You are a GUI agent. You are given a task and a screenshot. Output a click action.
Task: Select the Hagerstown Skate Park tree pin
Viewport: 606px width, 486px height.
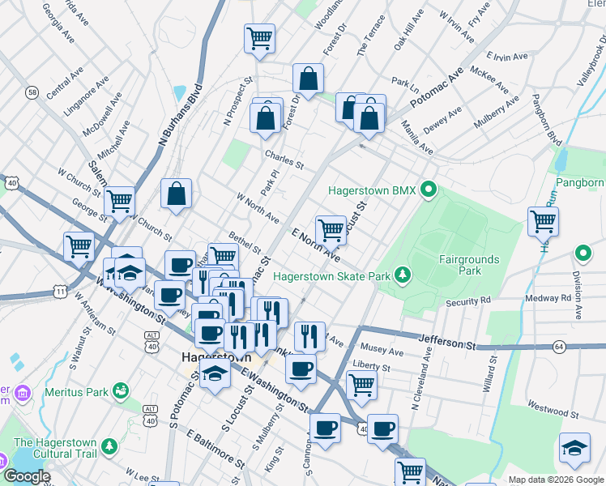click(403, 275)
